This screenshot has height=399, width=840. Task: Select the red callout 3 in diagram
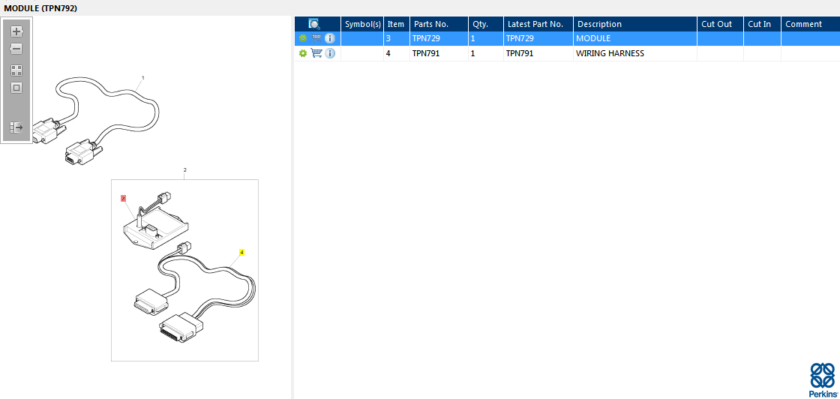(x=123, y=198)
